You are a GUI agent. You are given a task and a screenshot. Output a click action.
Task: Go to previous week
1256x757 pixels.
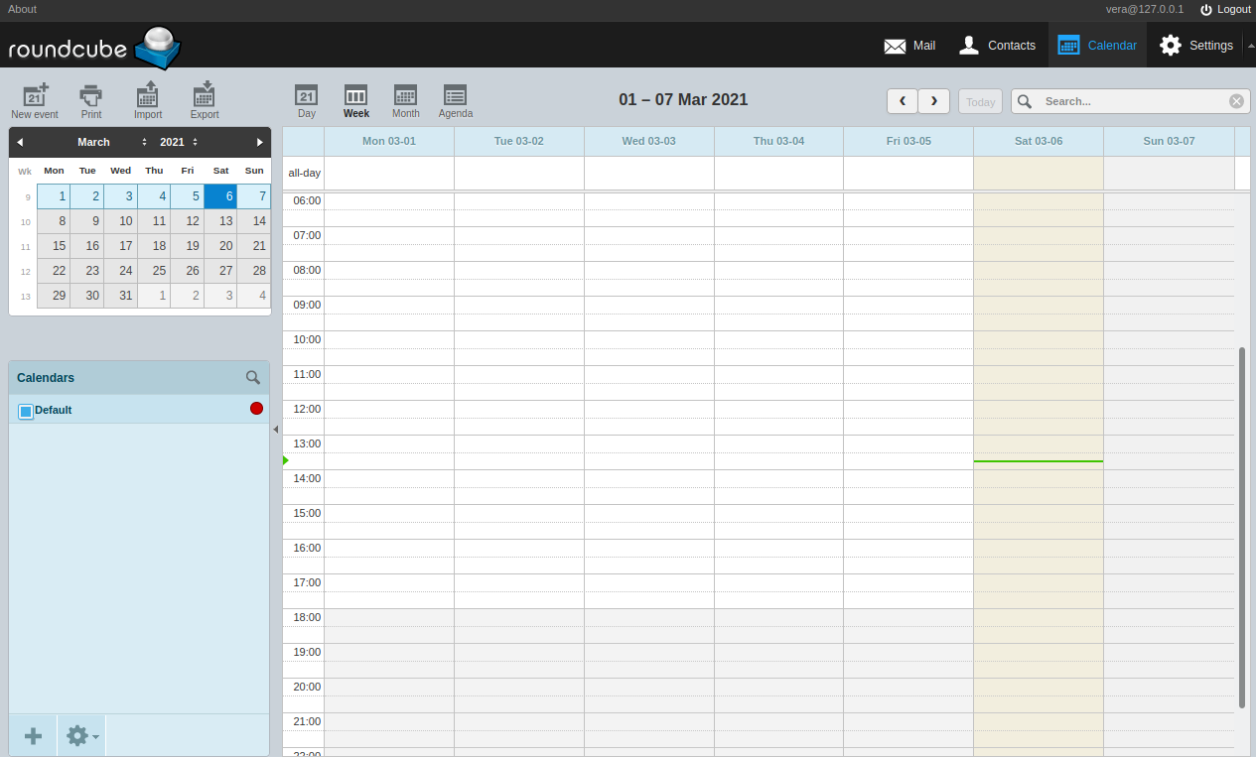[903, 101]
